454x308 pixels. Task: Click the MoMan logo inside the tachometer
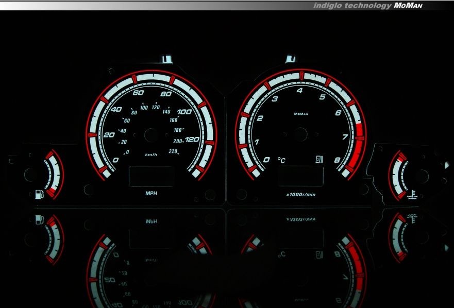pyautogui.click(x=301, y=114)
